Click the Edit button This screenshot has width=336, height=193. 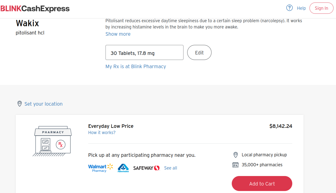pos(199,52)
